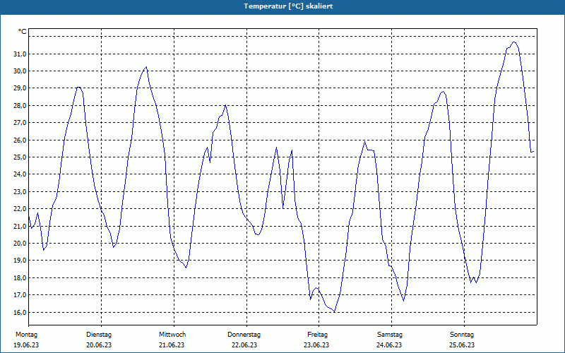Click the date 24.06.23

pyautogui.click(x=389, y=345)
